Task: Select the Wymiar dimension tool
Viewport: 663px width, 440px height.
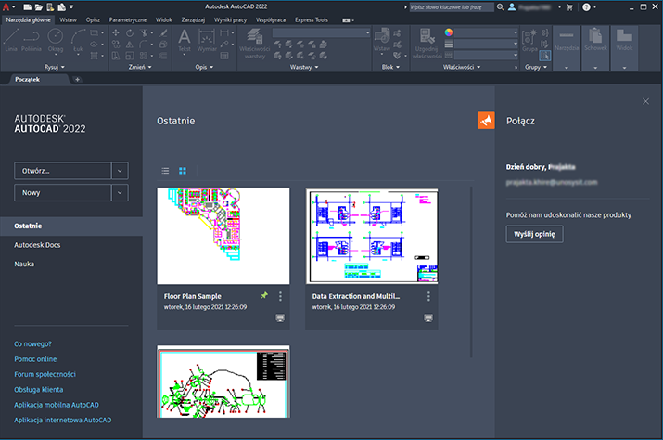Action: coord(207,40)
